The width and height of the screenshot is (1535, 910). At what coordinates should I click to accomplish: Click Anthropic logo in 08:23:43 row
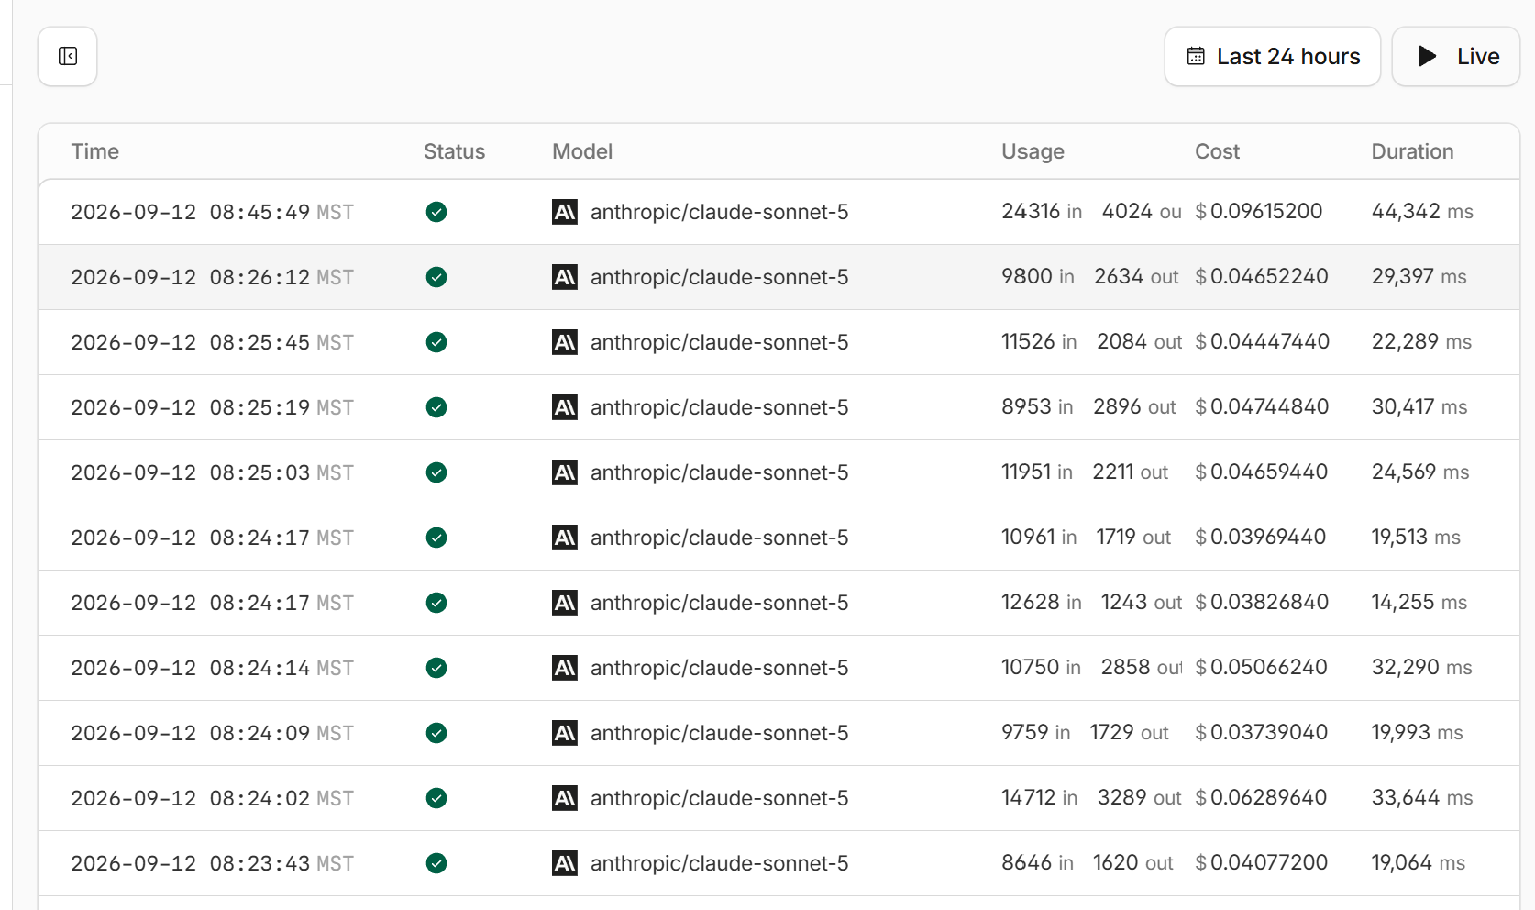565,863
